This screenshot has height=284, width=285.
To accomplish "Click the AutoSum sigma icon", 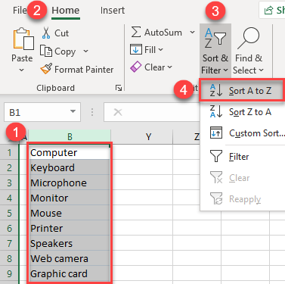I will click(136, 33).
